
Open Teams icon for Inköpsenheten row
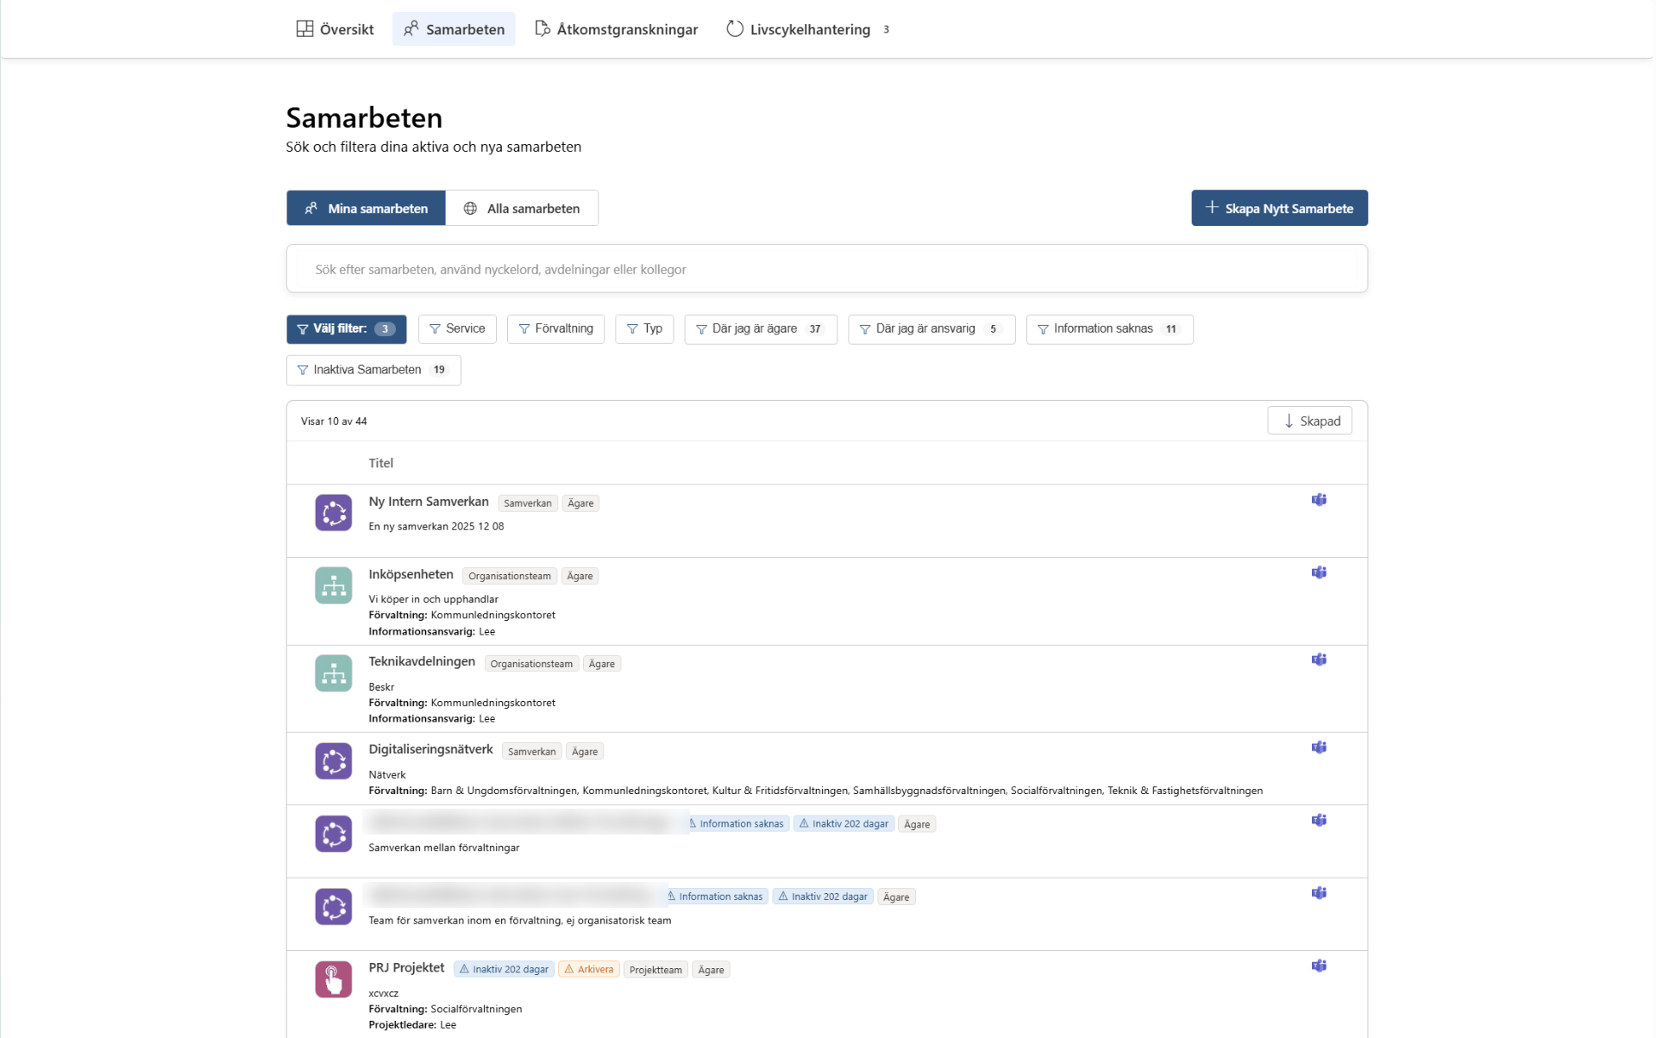[1319, 572]
